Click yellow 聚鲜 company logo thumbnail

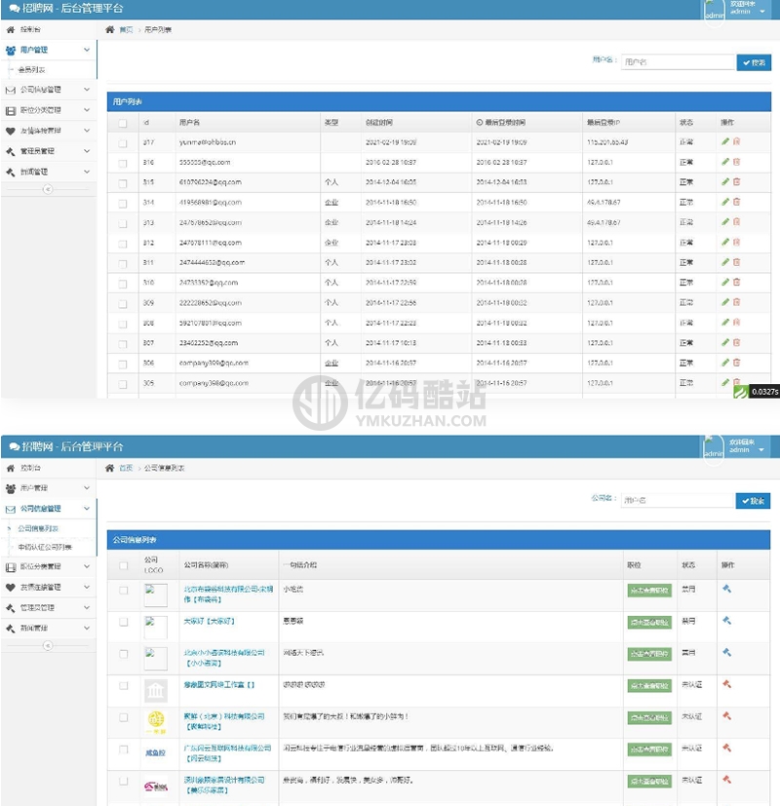point(156,722)
